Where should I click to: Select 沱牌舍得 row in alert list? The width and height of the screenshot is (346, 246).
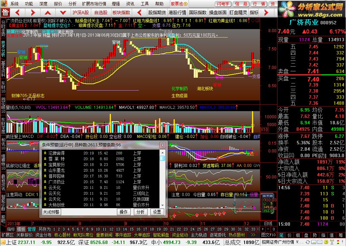[x=100, y=153]
